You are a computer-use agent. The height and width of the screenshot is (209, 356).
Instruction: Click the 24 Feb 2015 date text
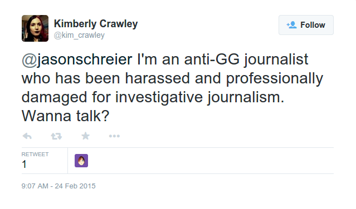[x=75, y=186]
